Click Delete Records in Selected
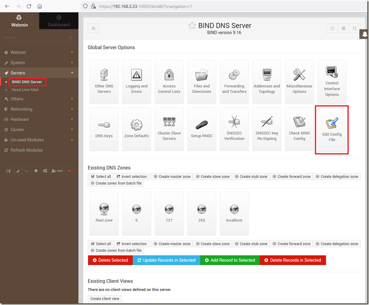This screenshot has width=369, height=305. click(293, 260)
